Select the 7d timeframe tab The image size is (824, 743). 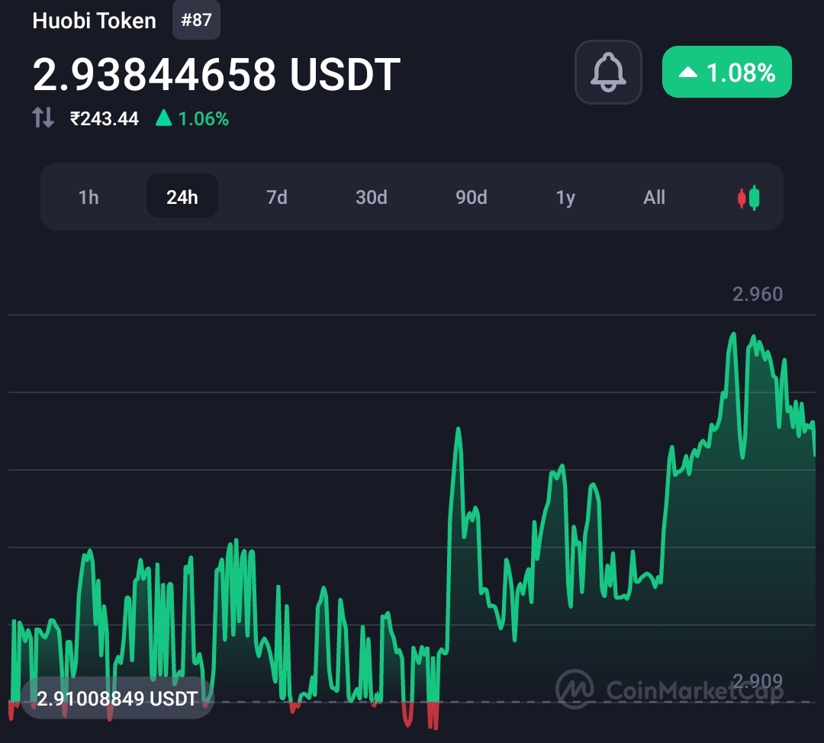(x=276, y=197)
